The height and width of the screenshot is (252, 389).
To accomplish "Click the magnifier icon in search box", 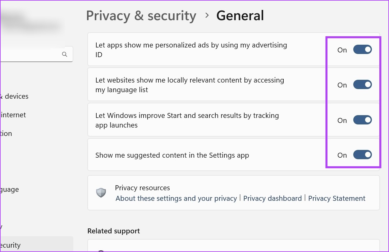I will [65, 54].
